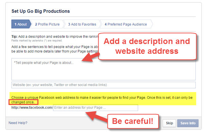Click the 'Choose a unique Facebook web address' sentence
204x132 pixels.
tap(102, 100)
